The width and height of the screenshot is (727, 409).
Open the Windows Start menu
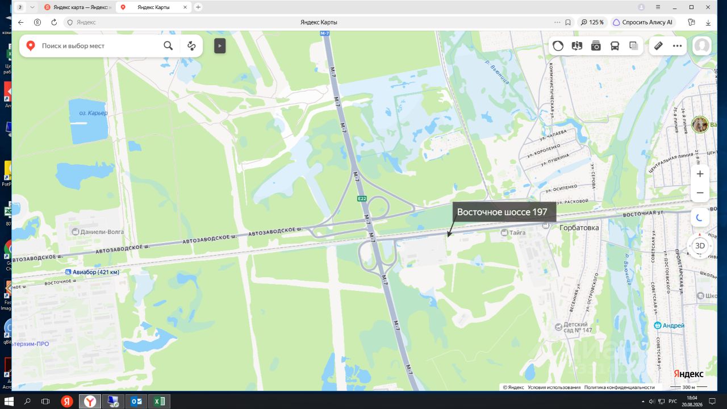pos(9,401)
